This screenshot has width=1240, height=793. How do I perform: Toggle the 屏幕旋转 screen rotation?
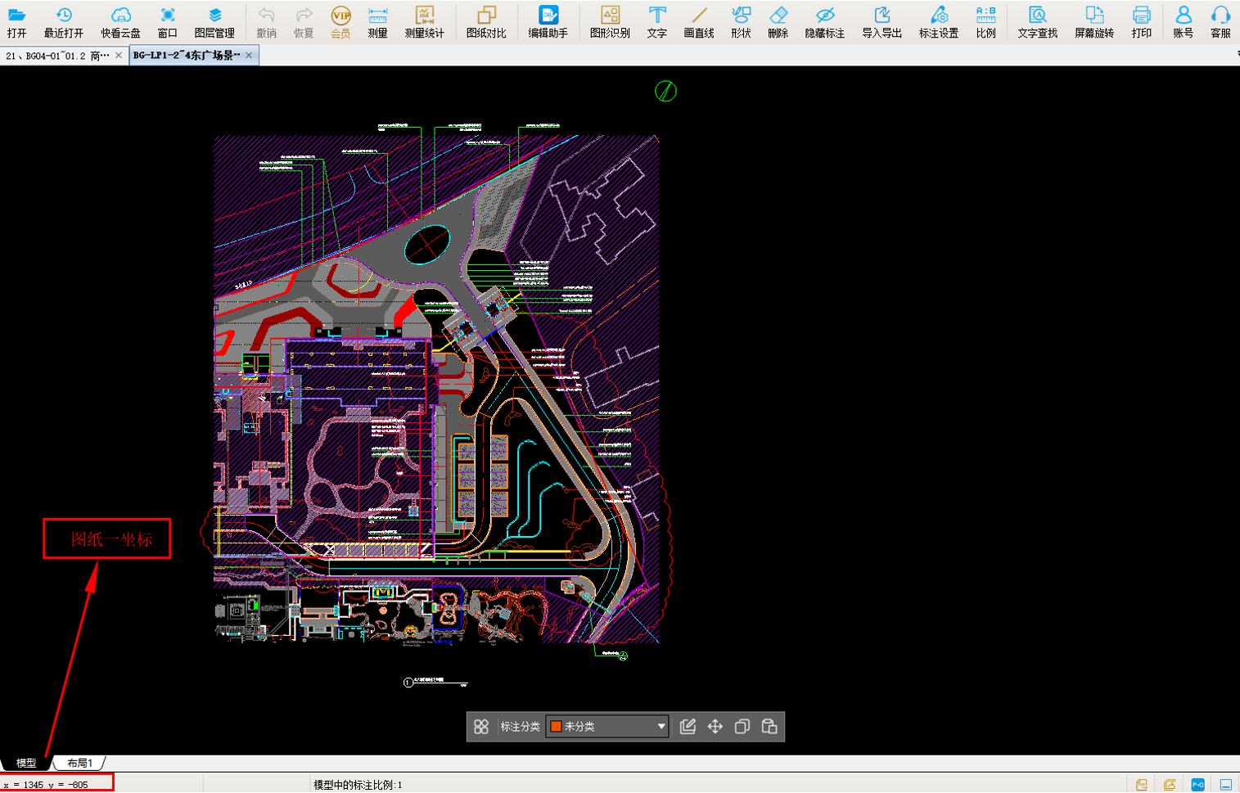(1094, 22)
